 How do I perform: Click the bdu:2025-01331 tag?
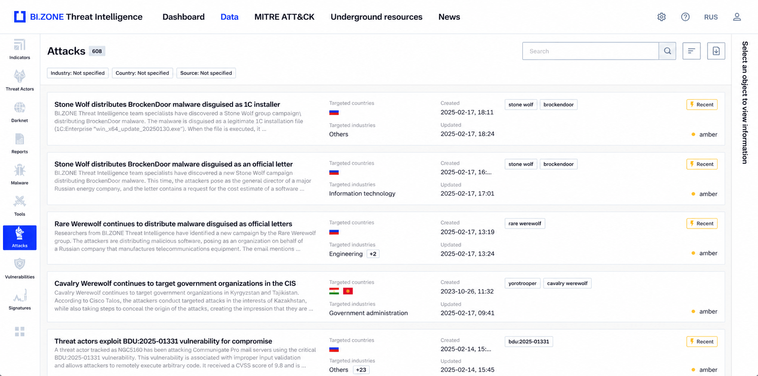[529, 342]
